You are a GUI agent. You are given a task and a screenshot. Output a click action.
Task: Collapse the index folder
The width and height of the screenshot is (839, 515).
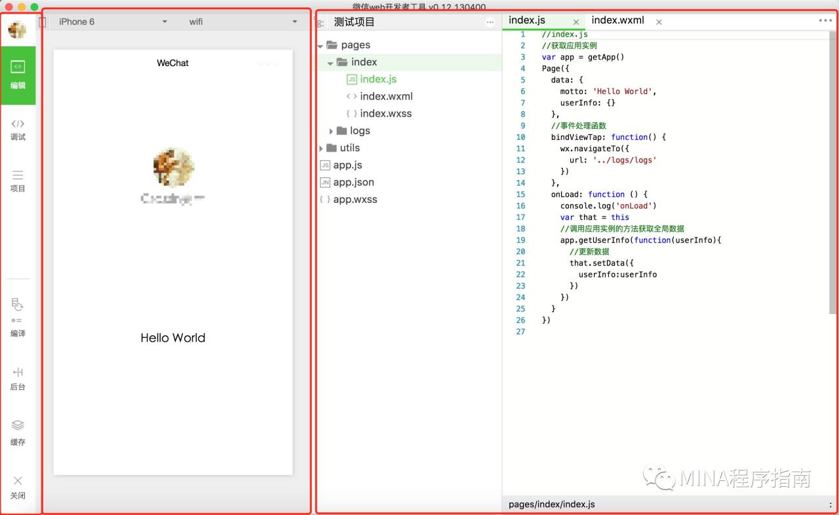coord(331,63)
